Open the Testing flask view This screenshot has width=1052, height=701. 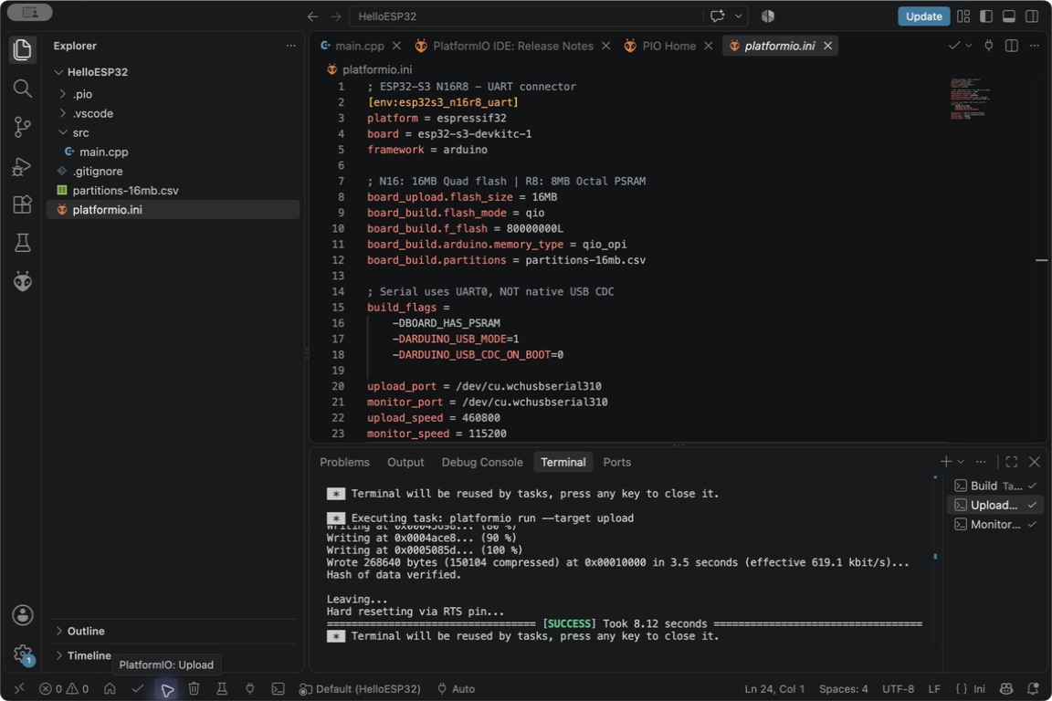22,243
